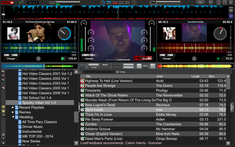Click inside the track search field
Viewport: 235px width, 147px height.
(99, 72)
